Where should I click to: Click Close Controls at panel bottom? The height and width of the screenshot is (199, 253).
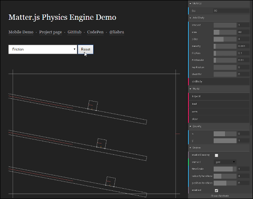pos(220,196)
